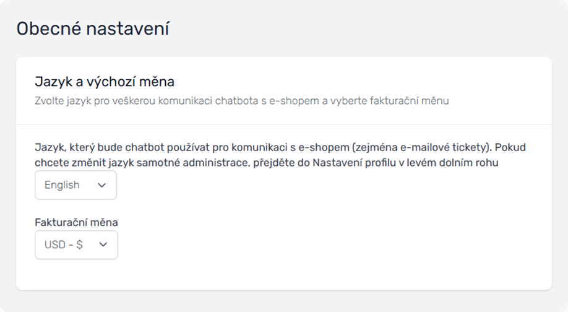Click the Obecné nastavení page heading

(93, 28)
